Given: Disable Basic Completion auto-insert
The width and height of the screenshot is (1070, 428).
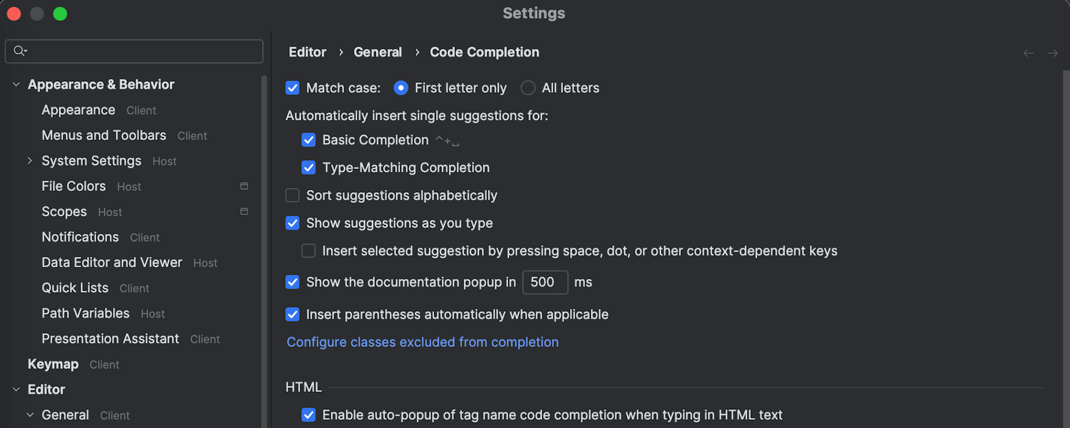Looking at the screenshot, I should 308,140.
